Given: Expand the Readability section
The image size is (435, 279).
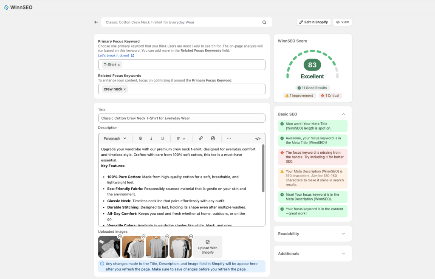Looking at the screenshot, I should pyautogui.click(x=343, y=234).
